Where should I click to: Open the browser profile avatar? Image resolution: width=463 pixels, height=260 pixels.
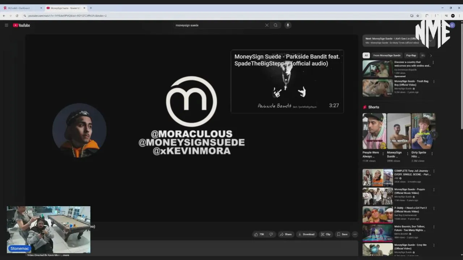click(x=453, y=16)
